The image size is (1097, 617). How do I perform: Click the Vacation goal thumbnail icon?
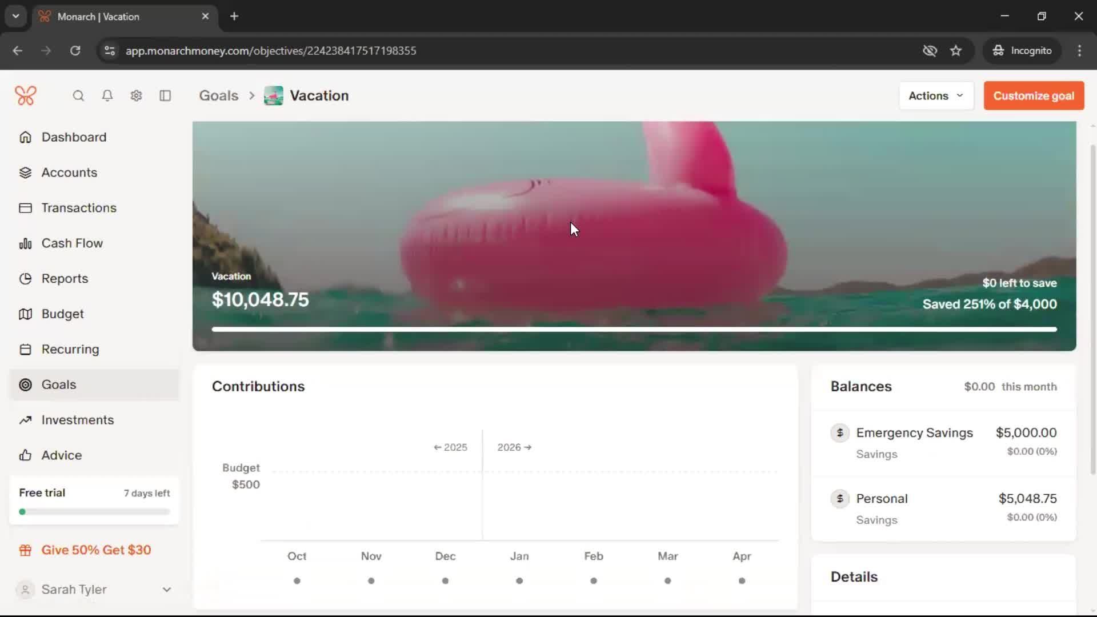click(x=274, y=95)
